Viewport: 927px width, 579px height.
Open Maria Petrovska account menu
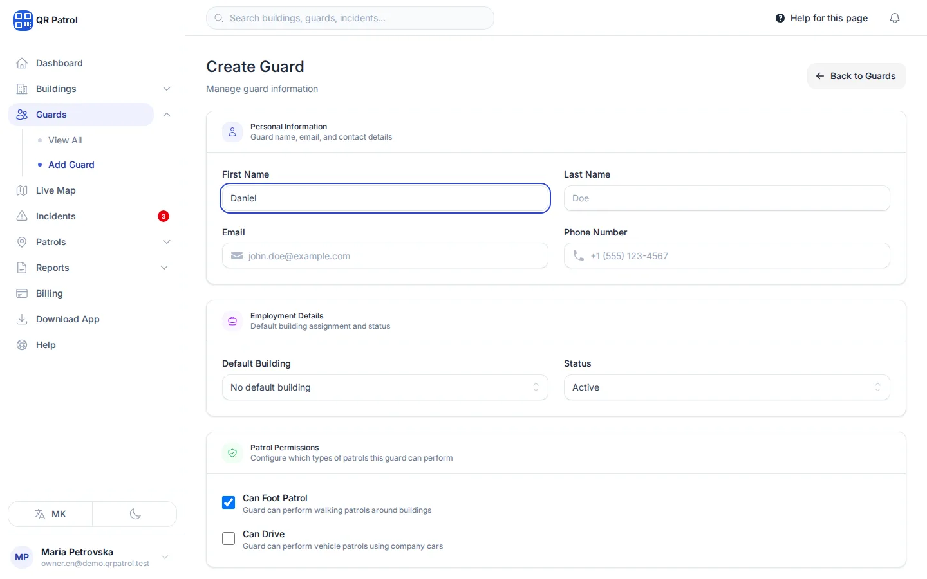[x=92, y=557]
